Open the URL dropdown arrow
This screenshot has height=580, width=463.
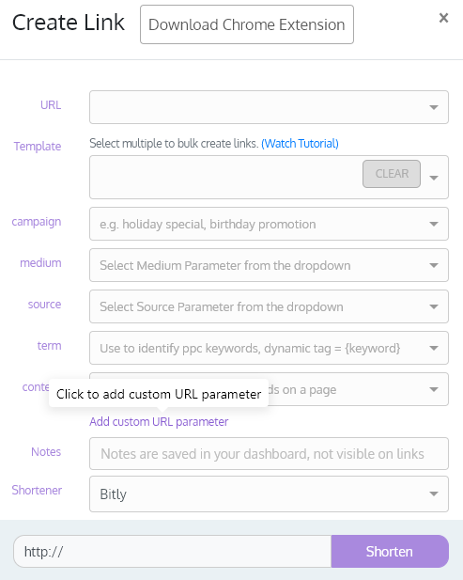click(434, 107)
